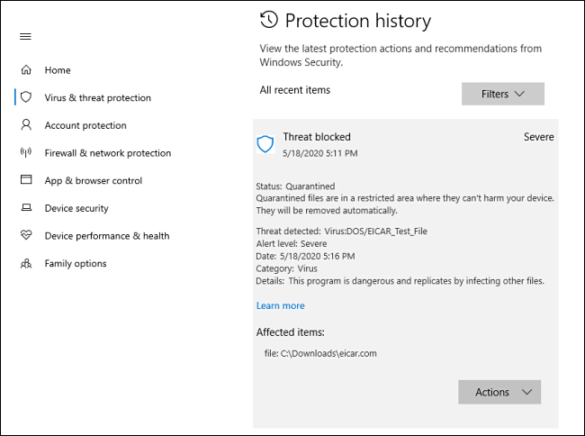The width and height of the screenshot is (585, 436).
Task: Open the hamburger navigation menu
Action: click(25, 37)
